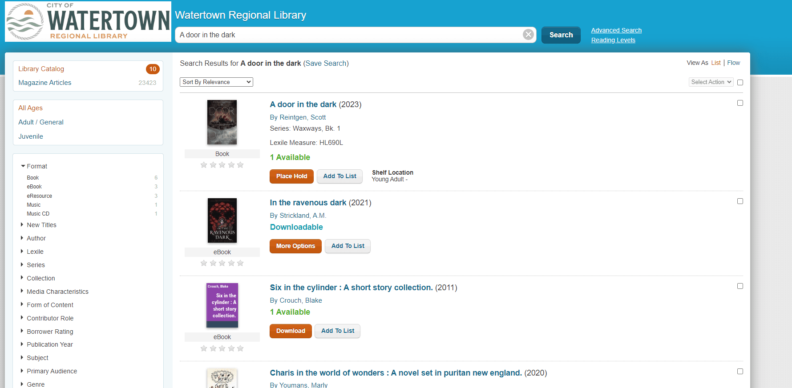Filter by All Ages
The image size is (792, 388).
click(30, 108)
